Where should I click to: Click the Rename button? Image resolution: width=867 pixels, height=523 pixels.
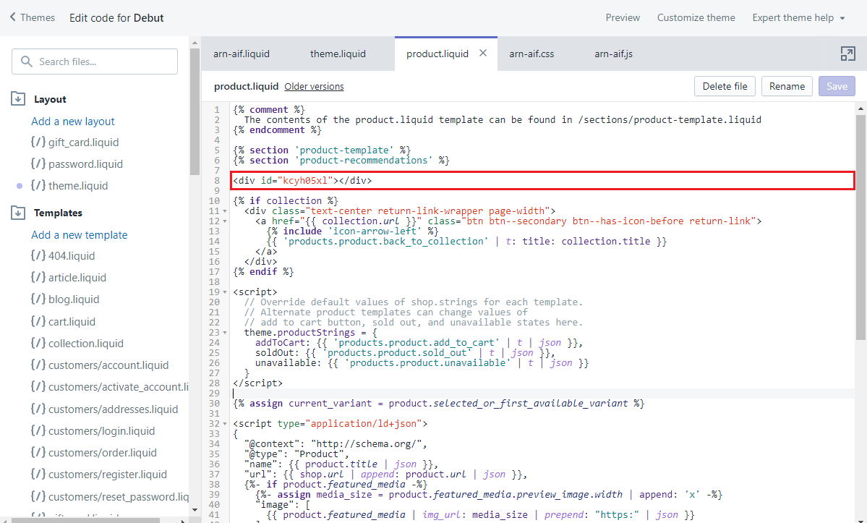pyautogui.click(x=787, y=86)
